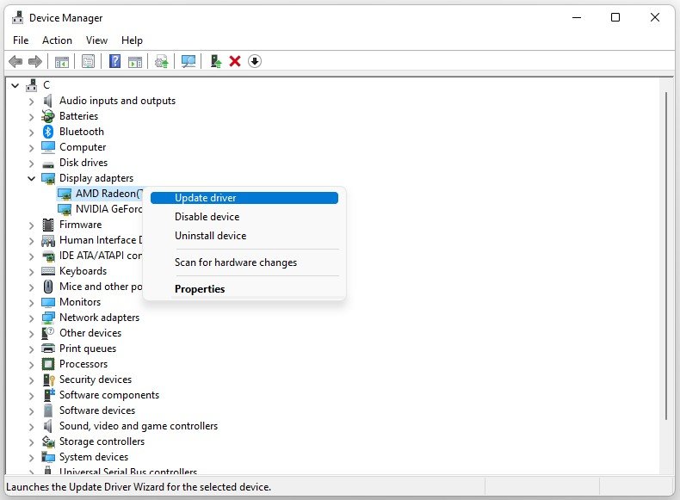Click the Scan for hardware changes monitor icon

189,61
